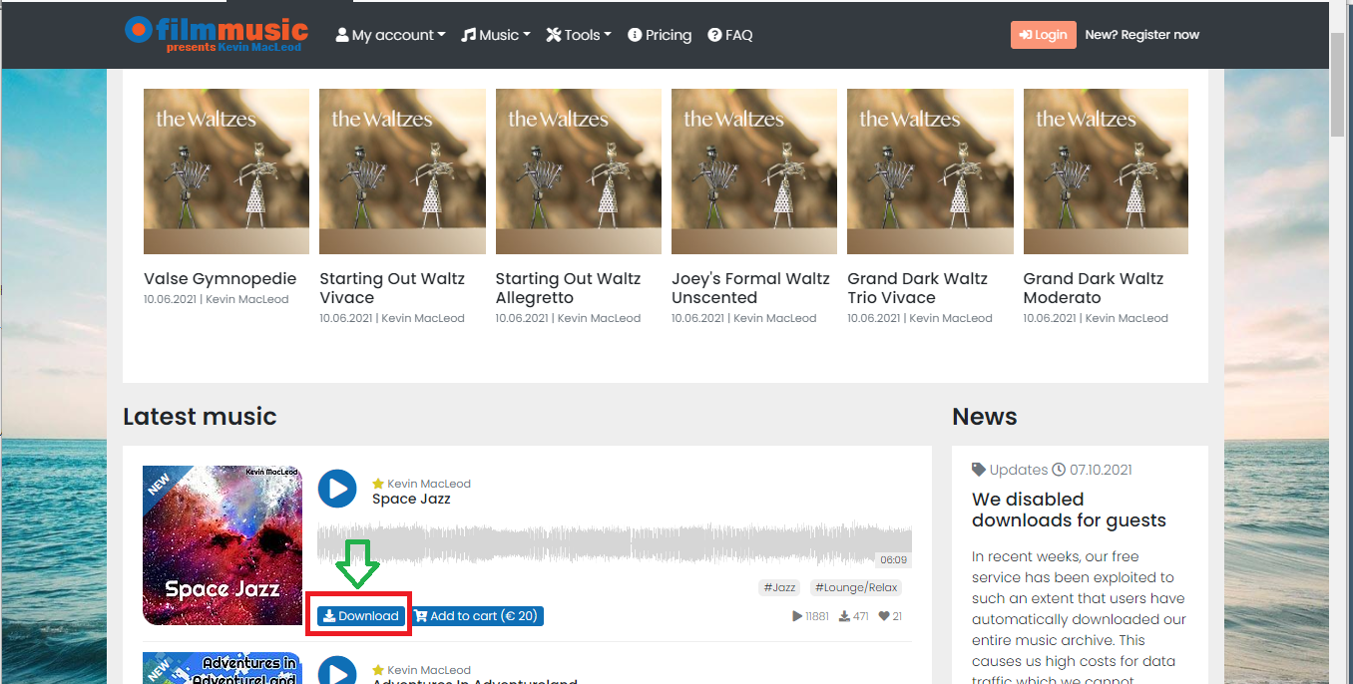
Task: Click the Starting Out Waltz Allegretto title
Action: click(569, 288)
